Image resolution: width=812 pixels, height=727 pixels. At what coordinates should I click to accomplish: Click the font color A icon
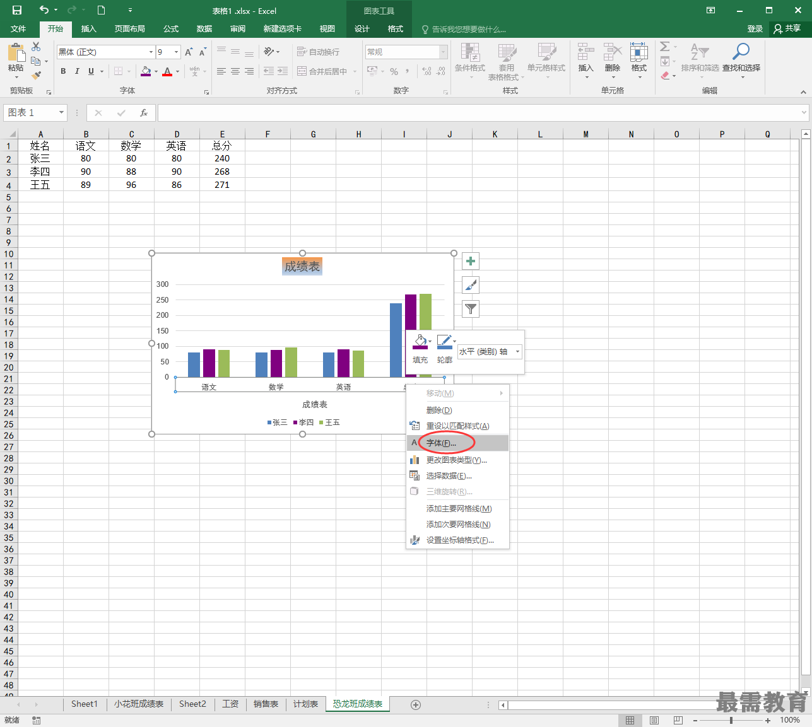167,71
